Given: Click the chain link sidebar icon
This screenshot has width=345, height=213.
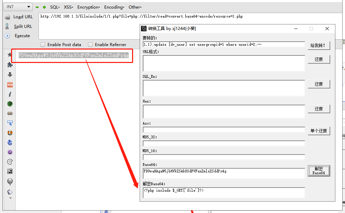Looking at the screenshot, I should pos(10,113).
